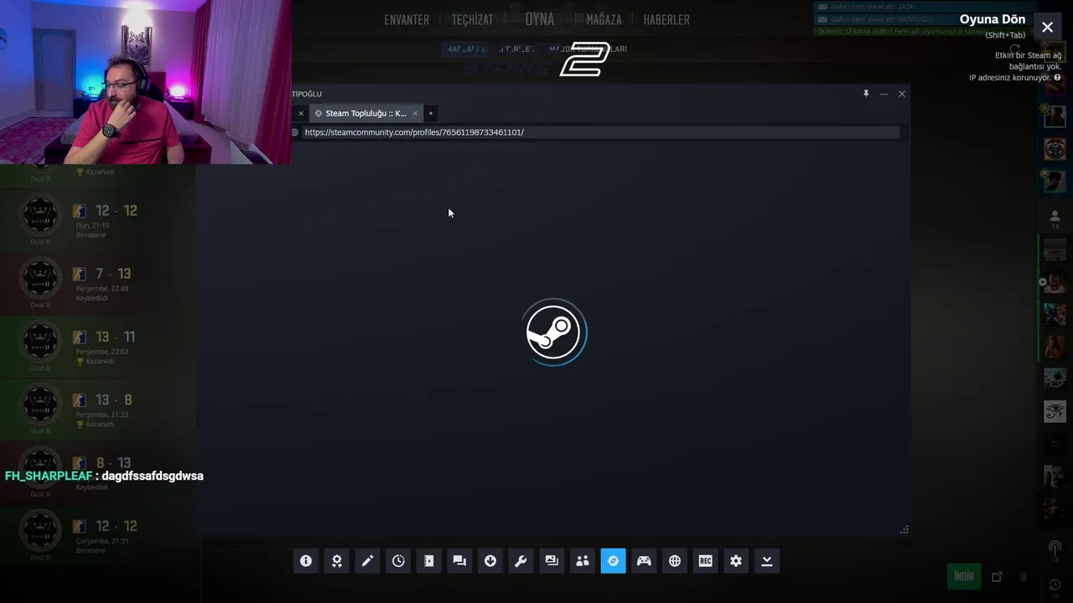Click the IP protection help question mark

[x=1057, y=78]
